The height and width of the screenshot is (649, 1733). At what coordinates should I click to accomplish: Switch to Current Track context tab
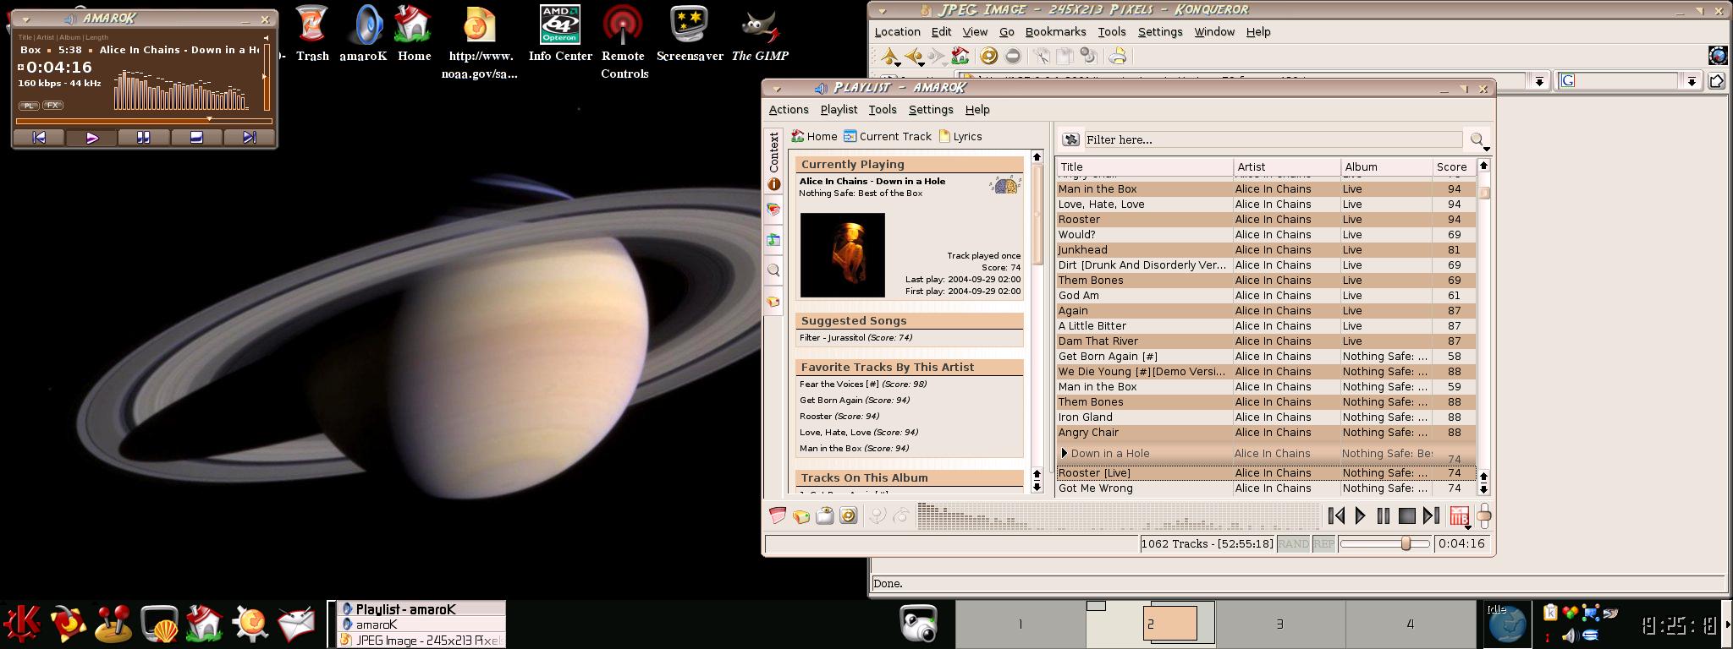point(887,136)
